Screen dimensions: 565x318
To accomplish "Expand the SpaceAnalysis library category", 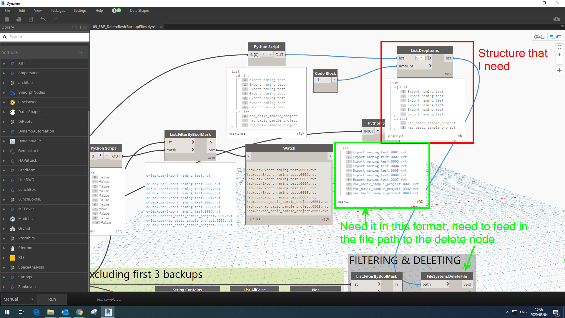I will [4, 267].
